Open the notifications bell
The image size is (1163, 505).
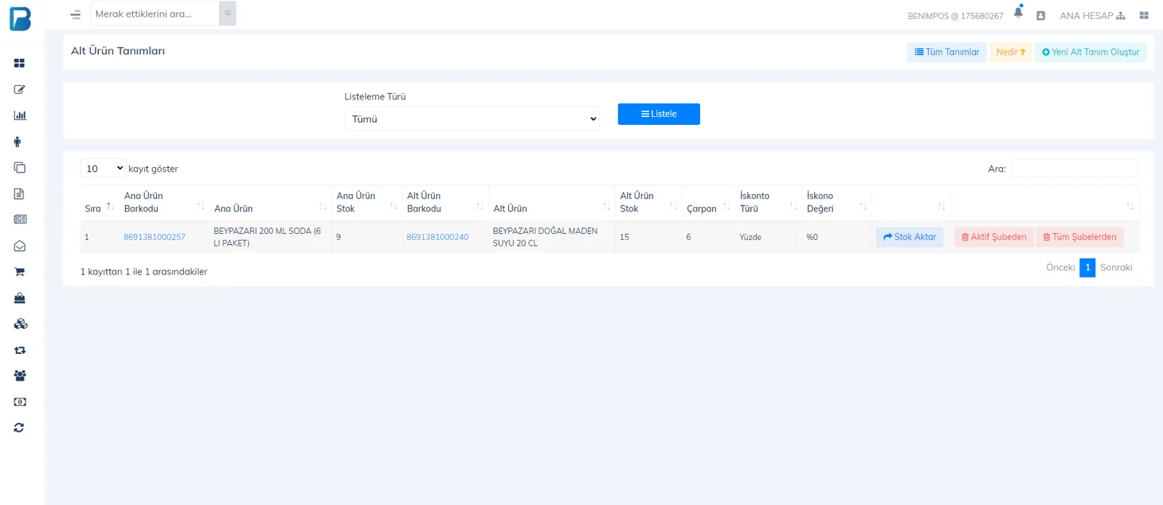(x=1018, y=12)
